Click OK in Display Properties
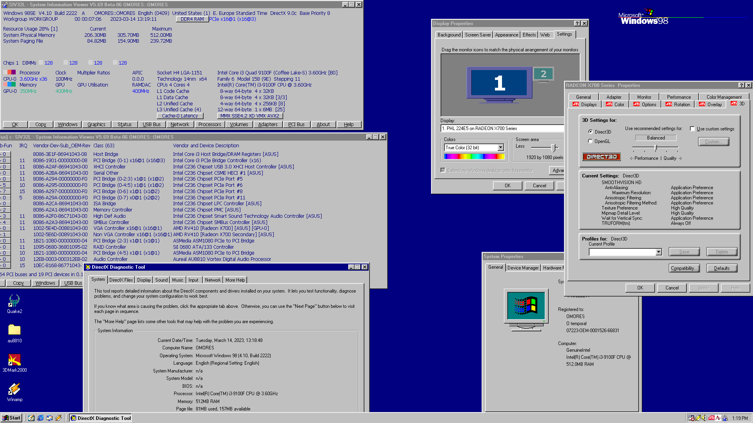This screenshot has width=753, height=423. (507, 186)
